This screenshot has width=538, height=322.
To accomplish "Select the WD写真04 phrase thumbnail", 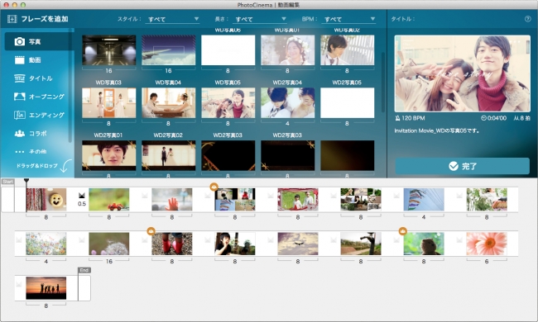I will coord(169,102).
